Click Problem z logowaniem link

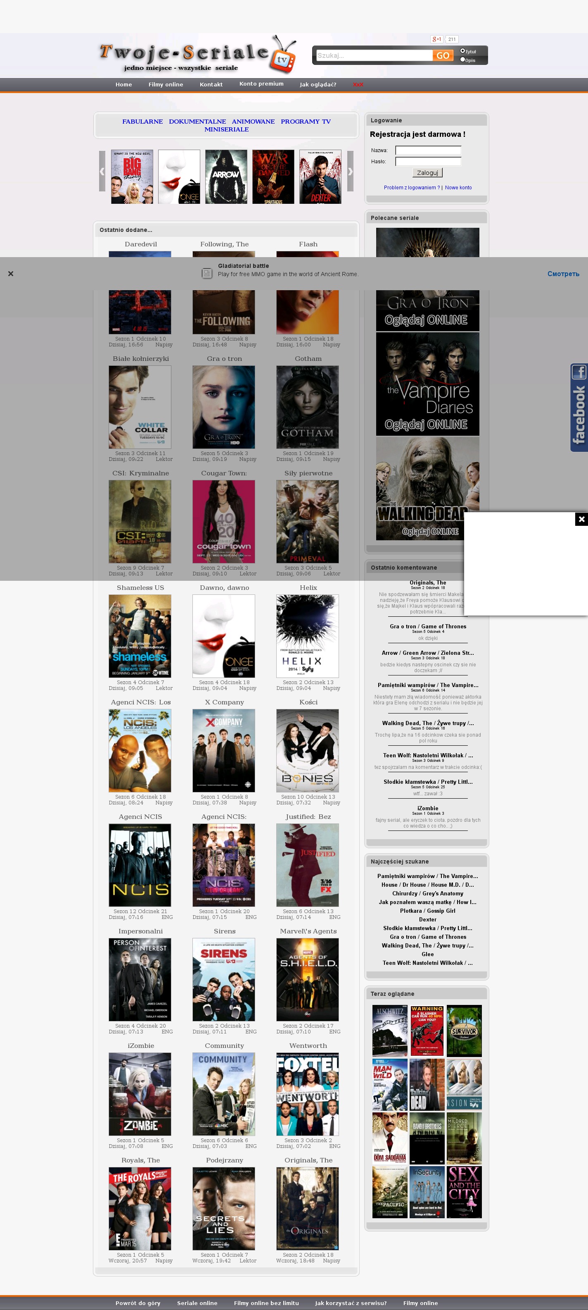(412, 188)
